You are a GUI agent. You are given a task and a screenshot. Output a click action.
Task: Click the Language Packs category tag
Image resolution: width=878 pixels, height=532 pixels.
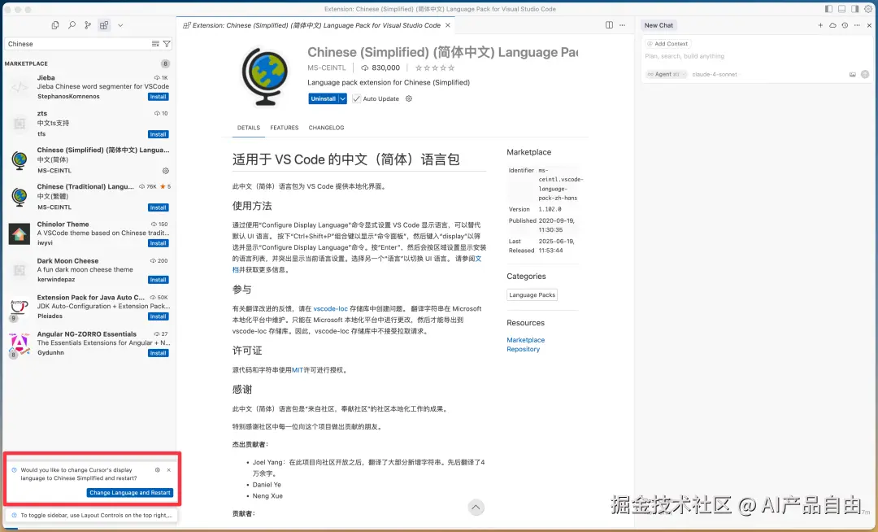point(532,295)
